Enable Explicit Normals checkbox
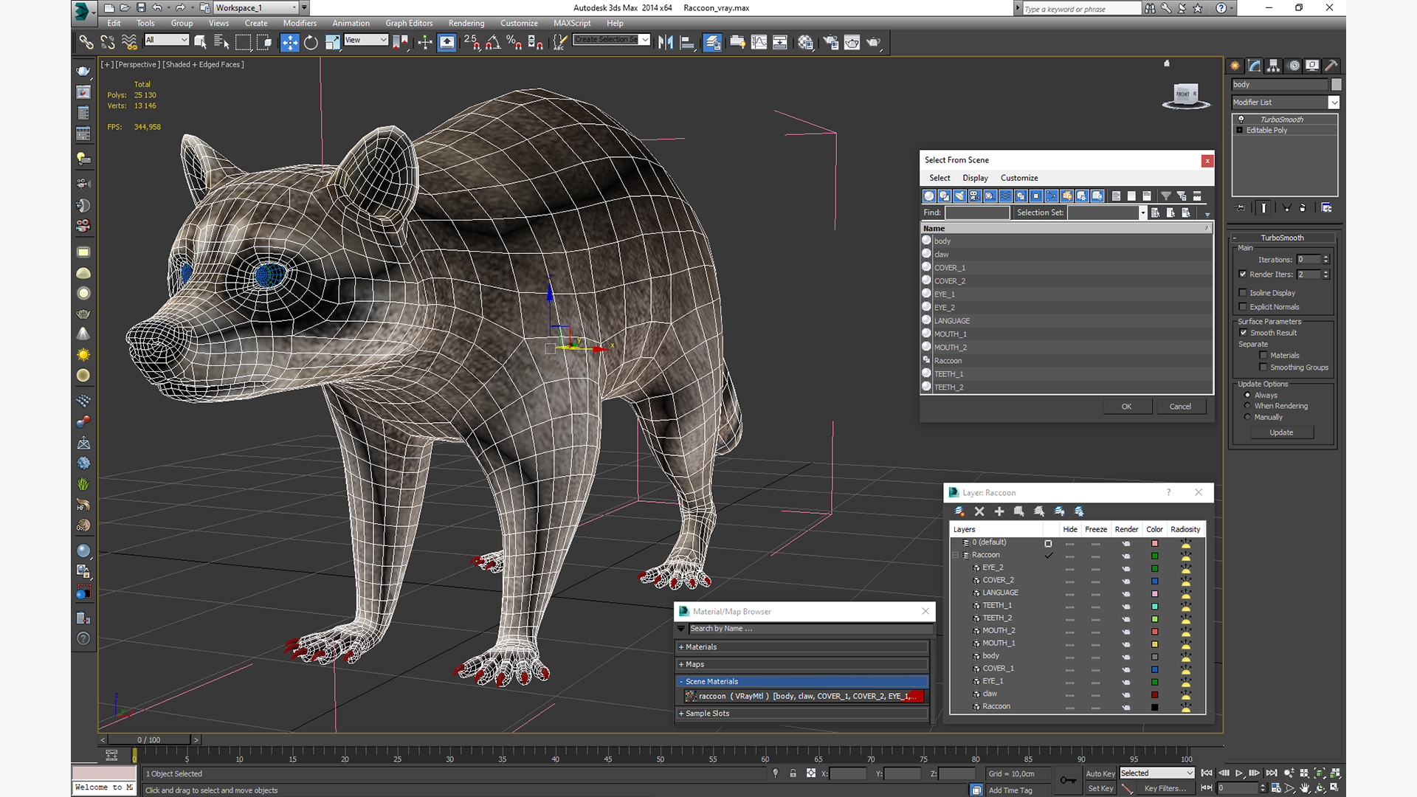The height and width of the screenshot is (797, 1417). (x=1243, y=306)
